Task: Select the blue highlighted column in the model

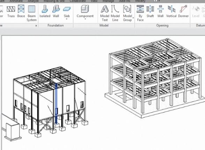Action: (56, 103)
